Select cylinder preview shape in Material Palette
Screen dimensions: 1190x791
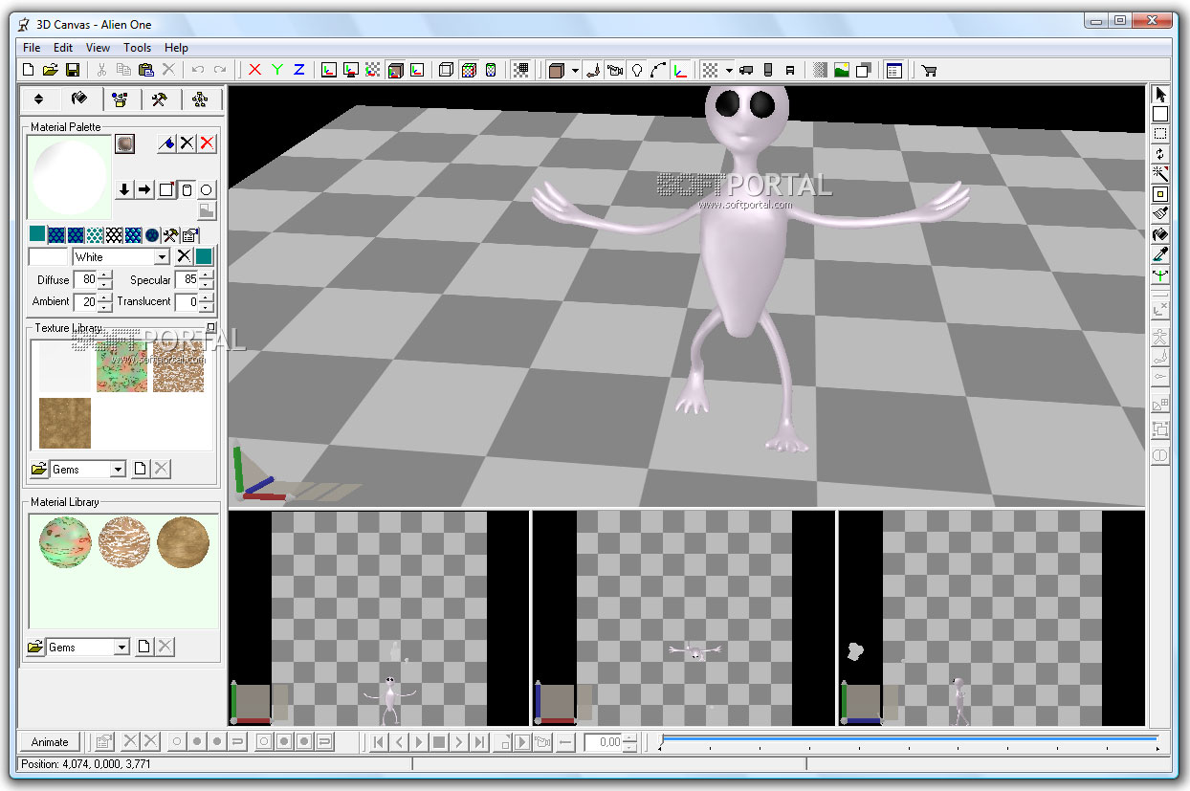(187, 189)
